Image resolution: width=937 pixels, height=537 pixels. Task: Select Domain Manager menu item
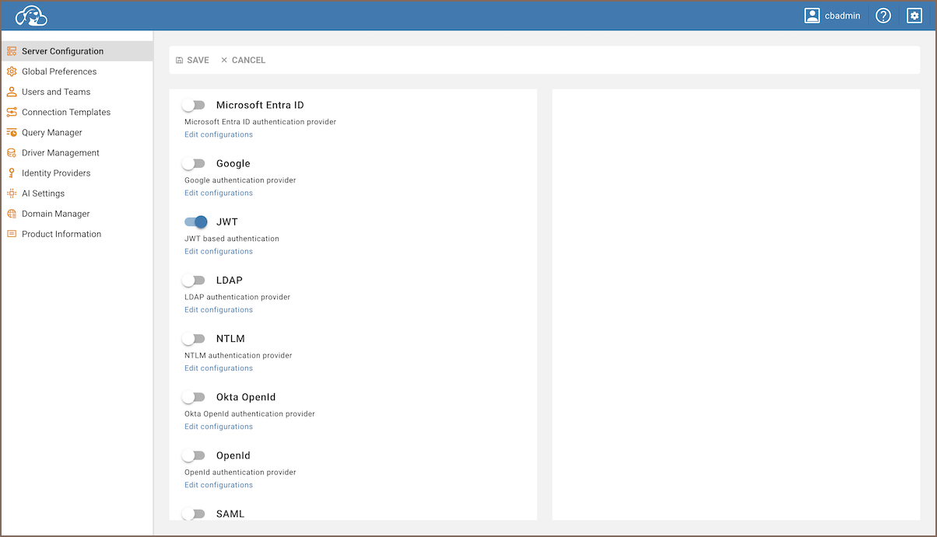[x=55, y=214]
